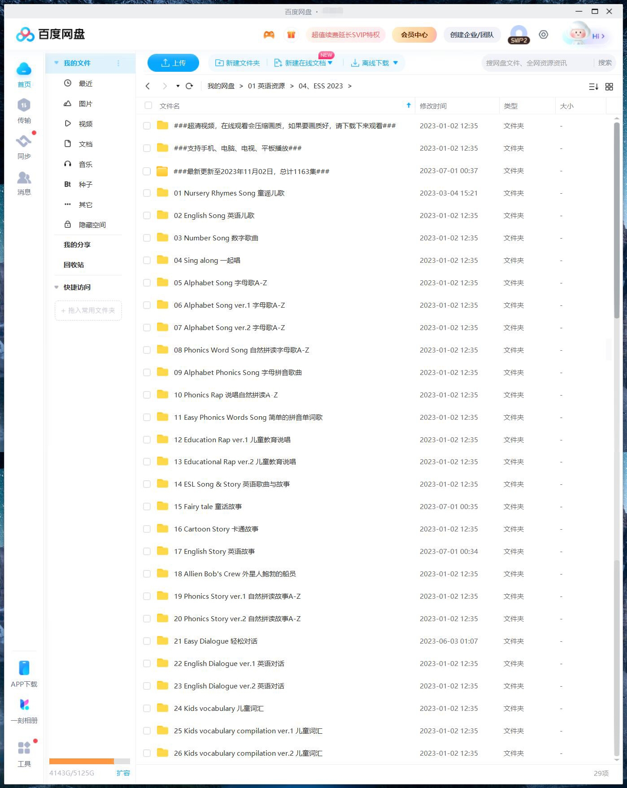This screenshot has width=627, height=788.
Task: Open 隐藏空间 lock icon item
Action: point(68,224)
